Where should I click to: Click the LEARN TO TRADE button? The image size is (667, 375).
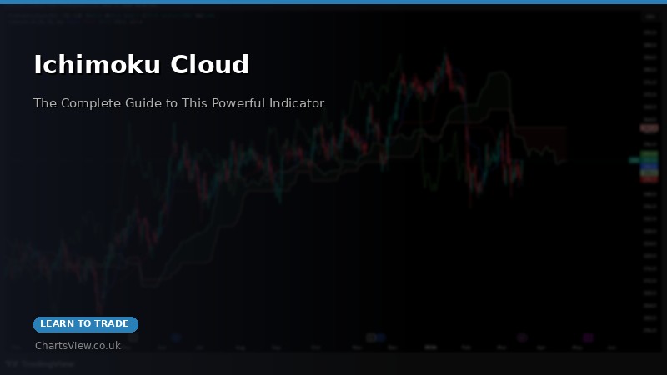pyautogui.click(x=85, y=324)
